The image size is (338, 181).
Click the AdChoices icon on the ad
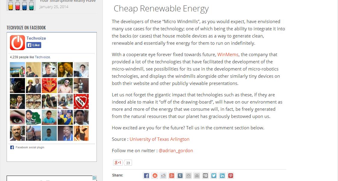click(94, 178)
